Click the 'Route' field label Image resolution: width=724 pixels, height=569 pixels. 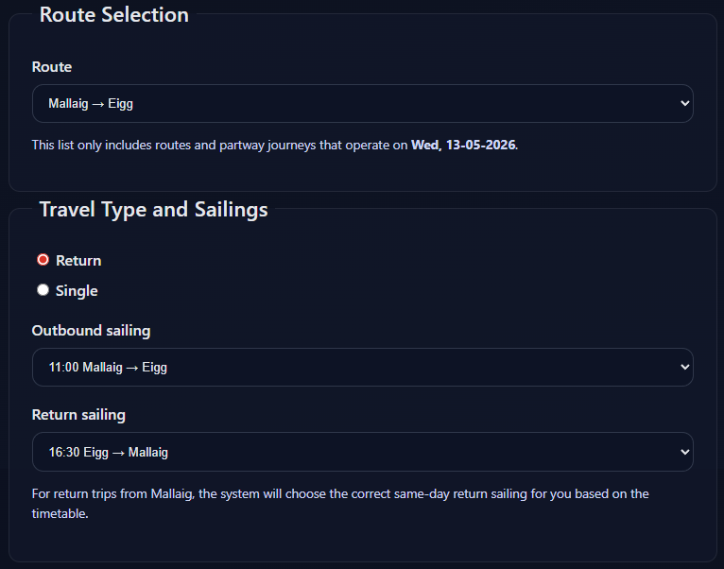52,67
